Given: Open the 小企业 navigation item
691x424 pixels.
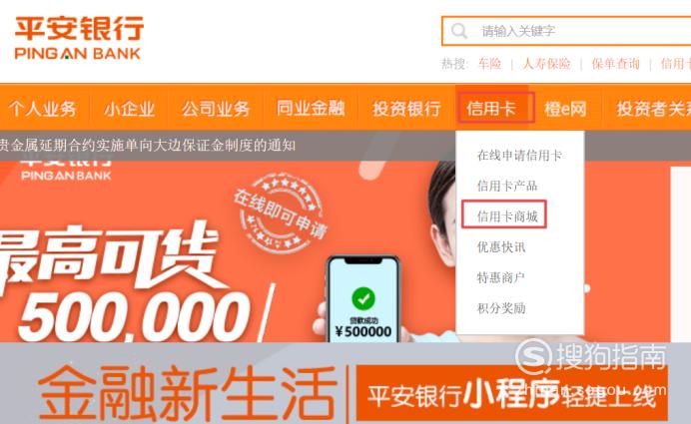Looking at the screenshot, I should click(x=129, y=109).
